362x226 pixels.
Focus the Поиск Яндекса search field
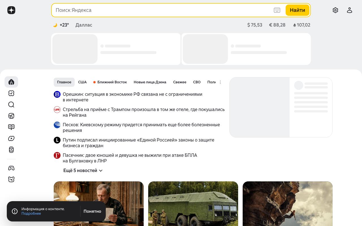click(163, 10)
